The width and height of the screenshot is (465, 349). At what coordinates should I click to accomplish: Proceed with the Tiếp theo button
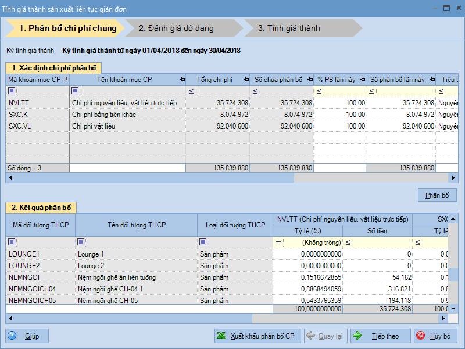tap(381, 336)
